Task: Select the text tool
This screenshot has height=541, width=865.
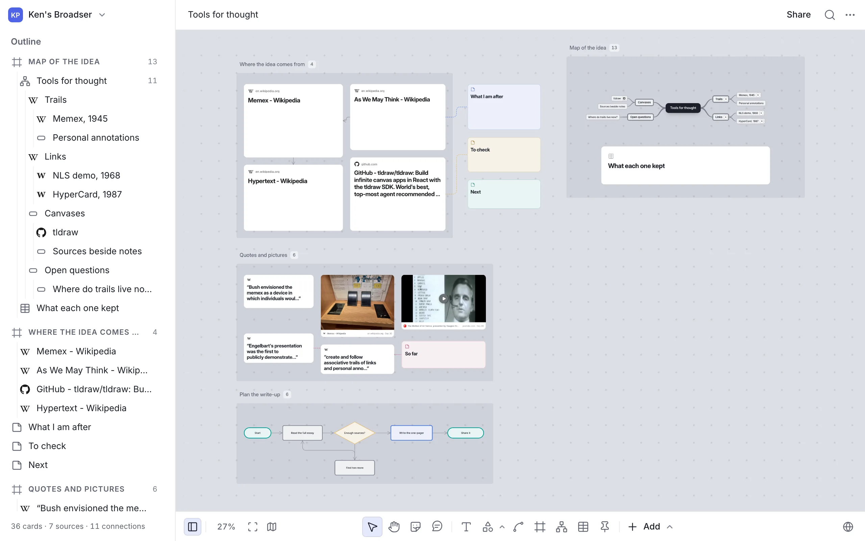Action: click(x=466, y=526)
